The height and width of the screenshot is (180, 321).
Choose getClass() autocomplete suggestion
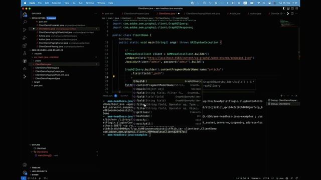(x=167, y=112)
